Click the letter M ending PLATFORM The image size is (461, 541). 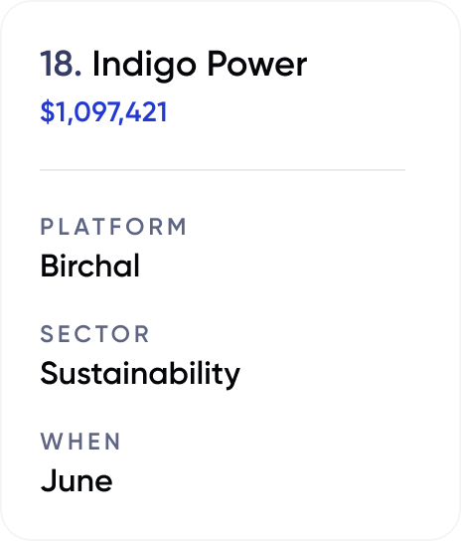click(x=177, y=227)
